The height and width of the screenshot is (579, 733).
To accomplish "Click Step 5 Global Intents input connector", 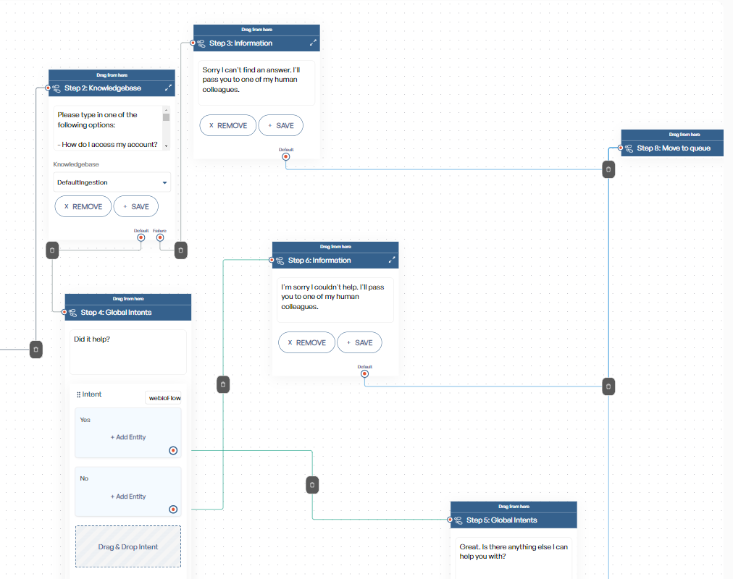I will (x=450, y=520).
